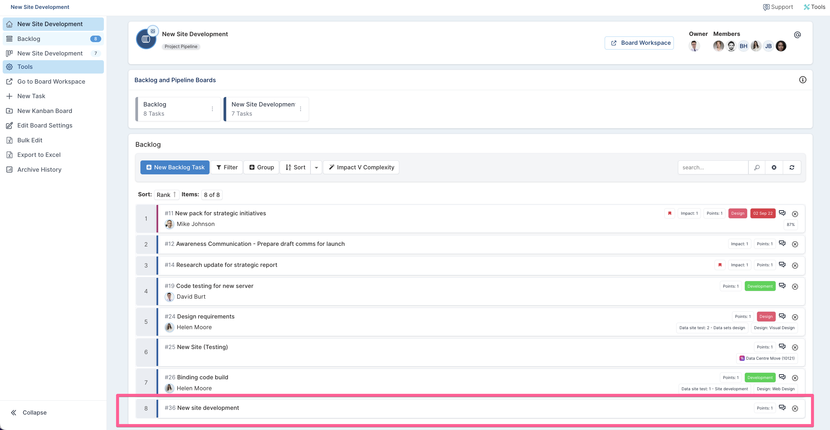Click the search magnifier icon
The width and height of the screenshot is (830, 430).
(757, 167)
